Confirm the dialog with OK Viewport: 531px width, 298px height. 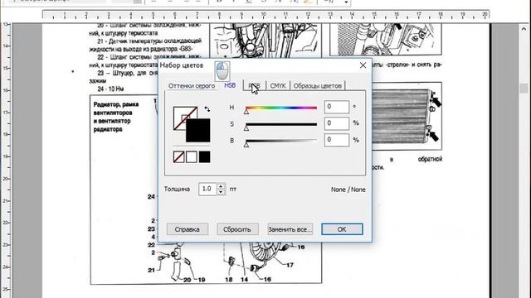342,229
